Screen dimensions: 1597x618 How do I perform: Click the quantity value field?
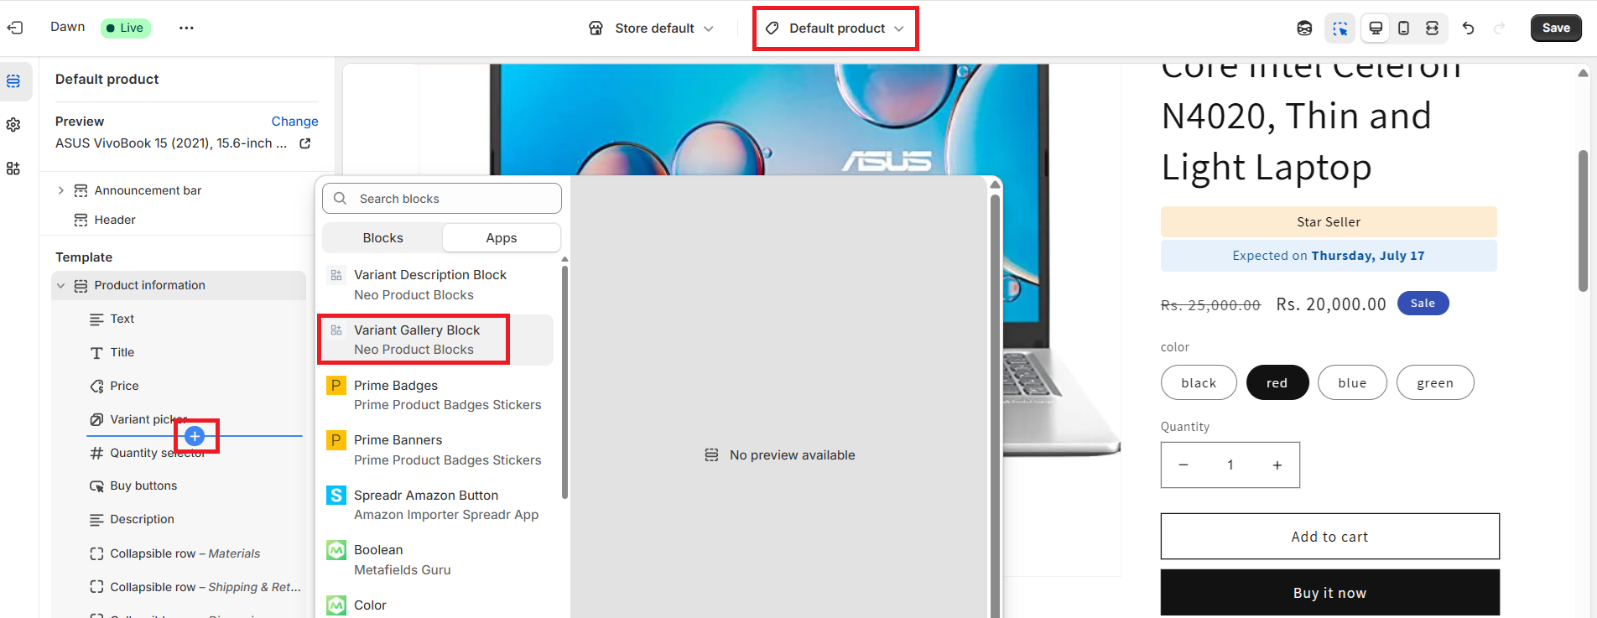pos(1230,465)
